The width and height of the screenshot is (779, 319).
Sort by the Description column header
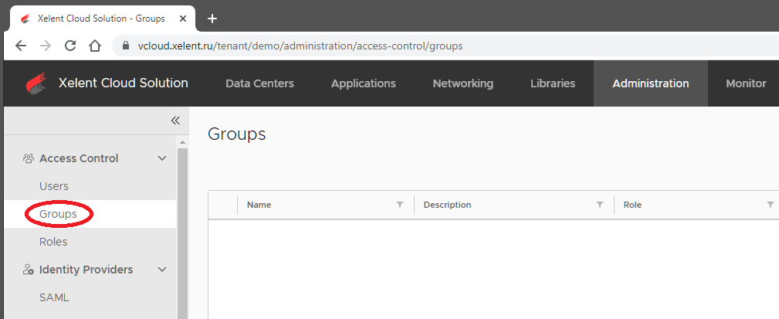[x=447, y=205]
